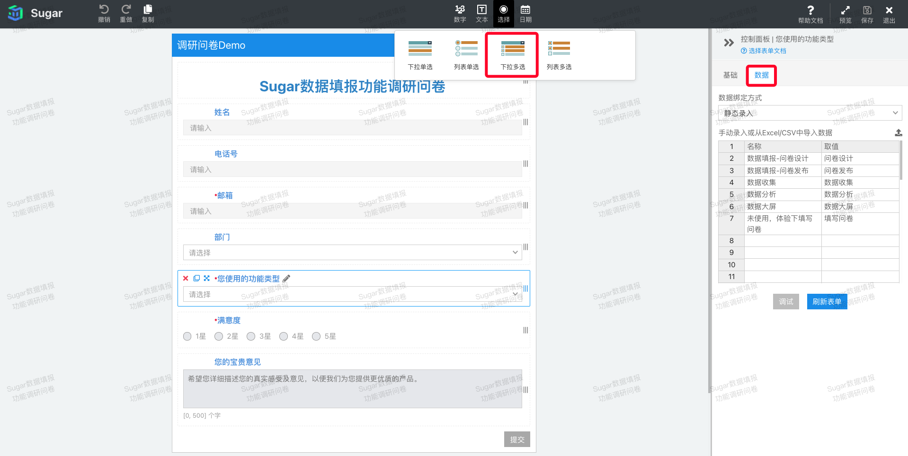Click the empty name cell in row 8
Image resolution: width=908 pixels, height=456 pixels.
click(783, 241)
